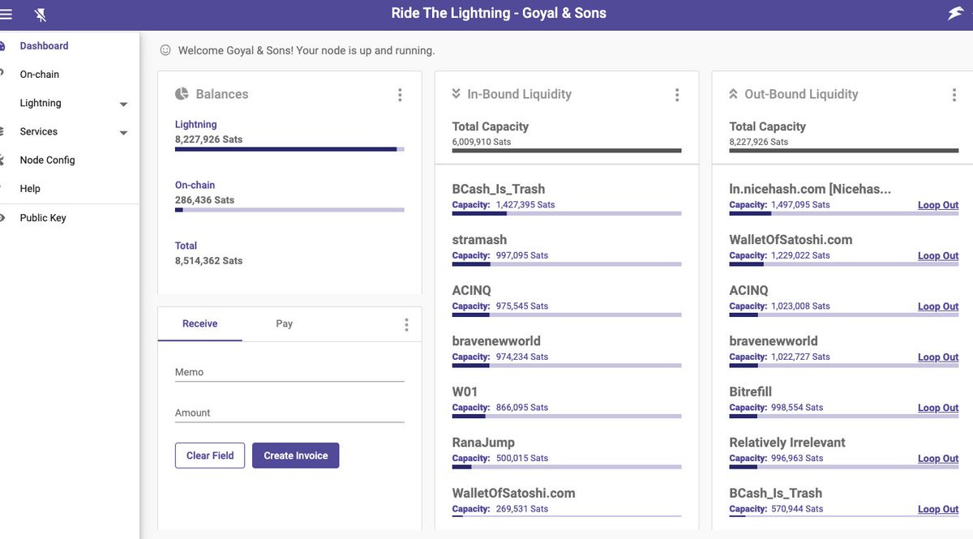Click the 8,514,362 Sats total value

click(x=208, y=261)
